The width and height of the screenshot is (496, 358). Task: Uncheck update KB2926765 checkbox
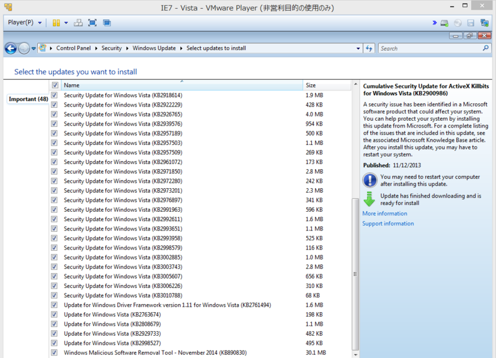pyautogui.click(x=55, y=114)
